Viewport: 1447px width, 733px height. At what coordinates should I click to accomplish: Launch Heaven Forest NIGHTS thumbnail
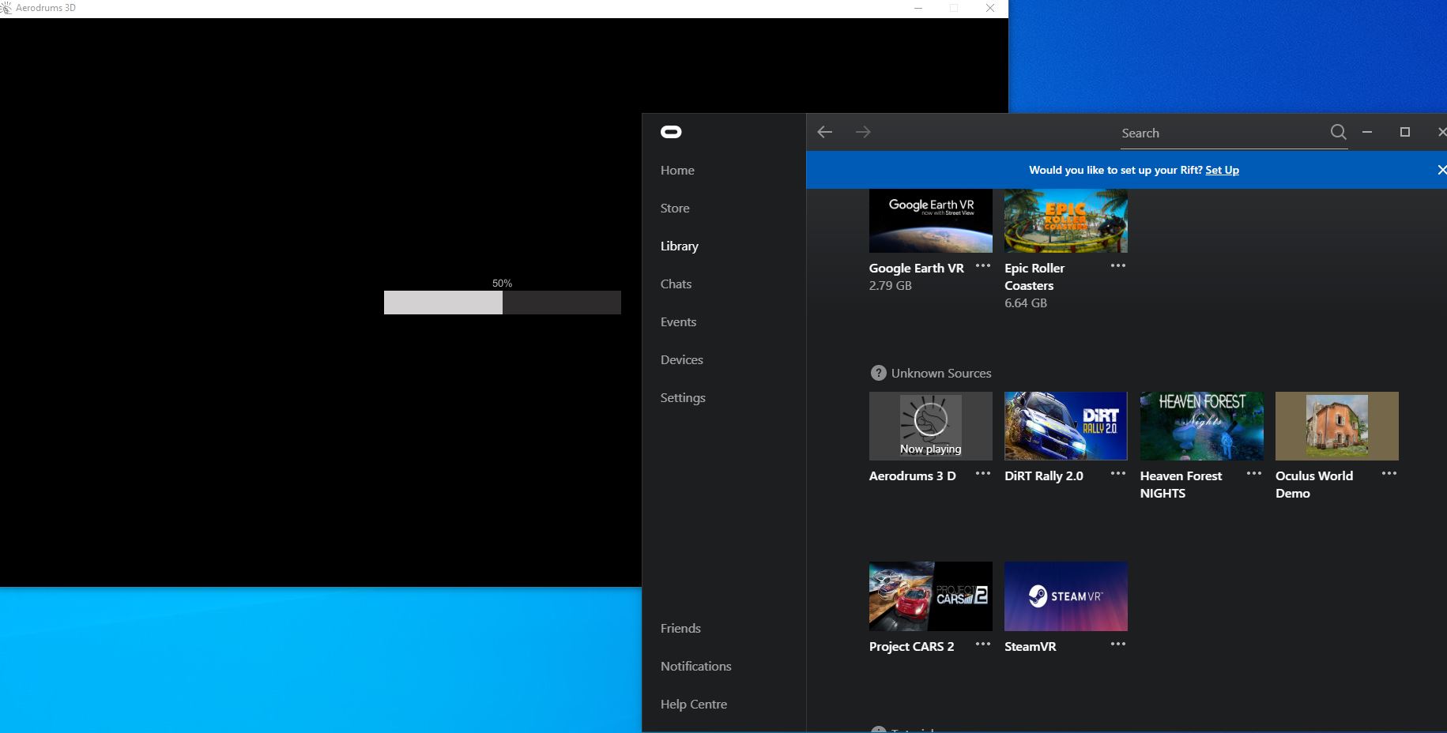1202,426
